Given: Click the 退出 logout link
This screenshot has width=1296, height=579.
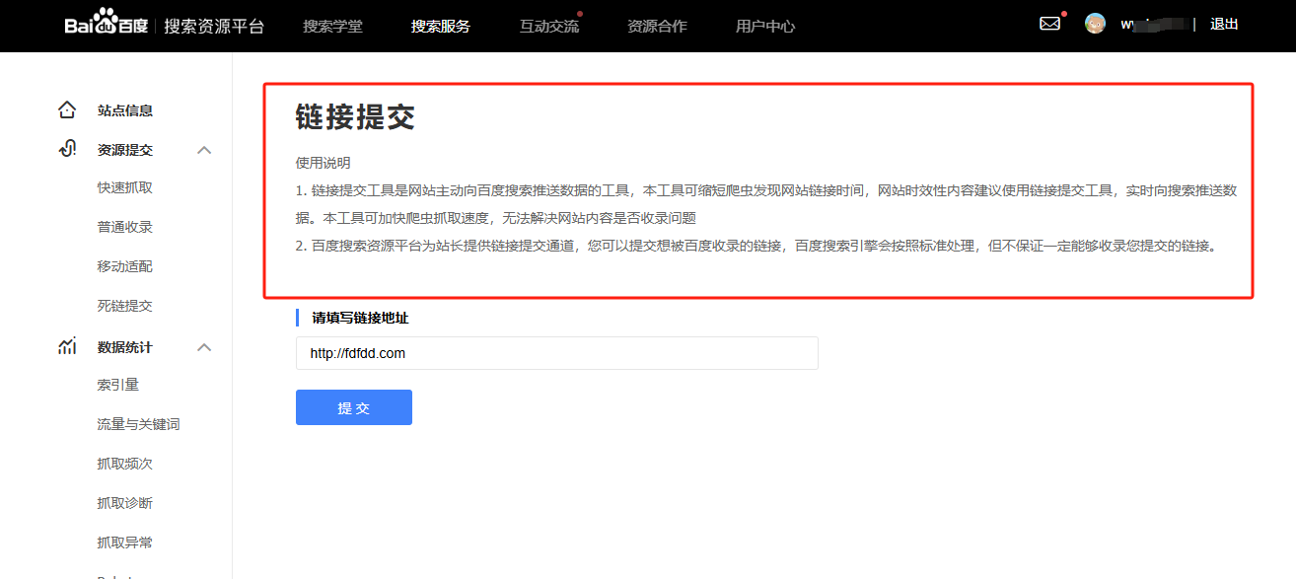Looking at the screenshot, I should (1224, 24).
